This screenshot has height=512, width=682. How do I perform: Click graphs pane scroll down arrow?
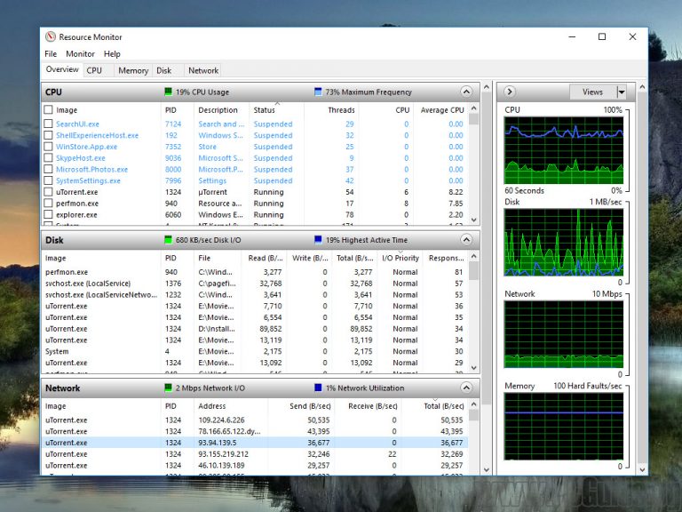[642, 469]
